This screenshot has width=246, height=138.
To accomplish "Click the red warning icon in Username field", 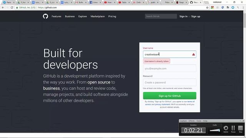I will pyautogui.click(x=193, y=54).
